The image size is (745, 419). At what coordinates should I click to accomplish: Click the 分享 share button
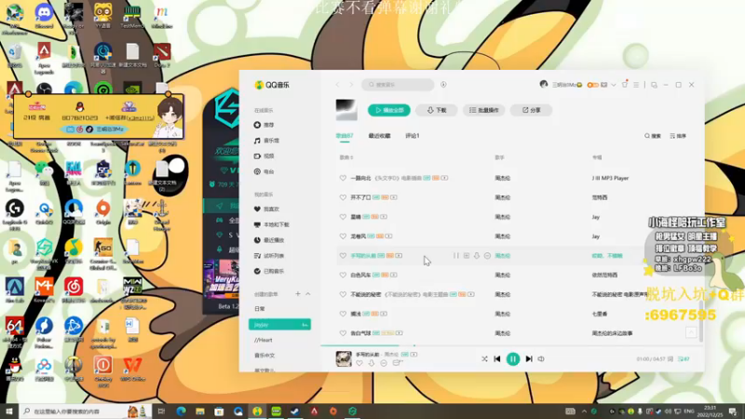tap(531, 110)
